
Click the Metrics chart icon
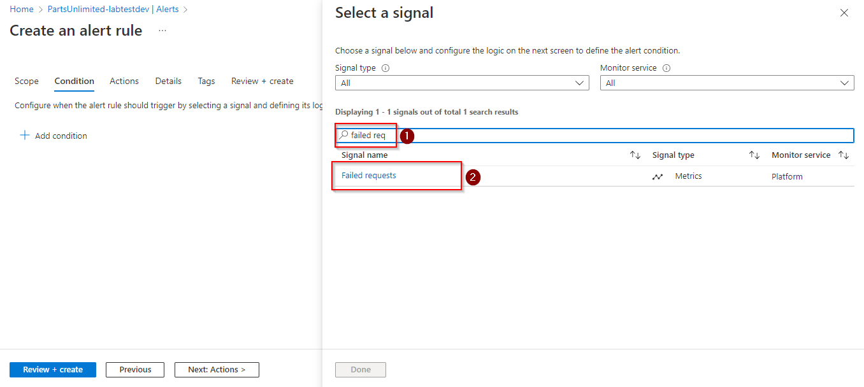pyautogui.click(x=658, y=177)
